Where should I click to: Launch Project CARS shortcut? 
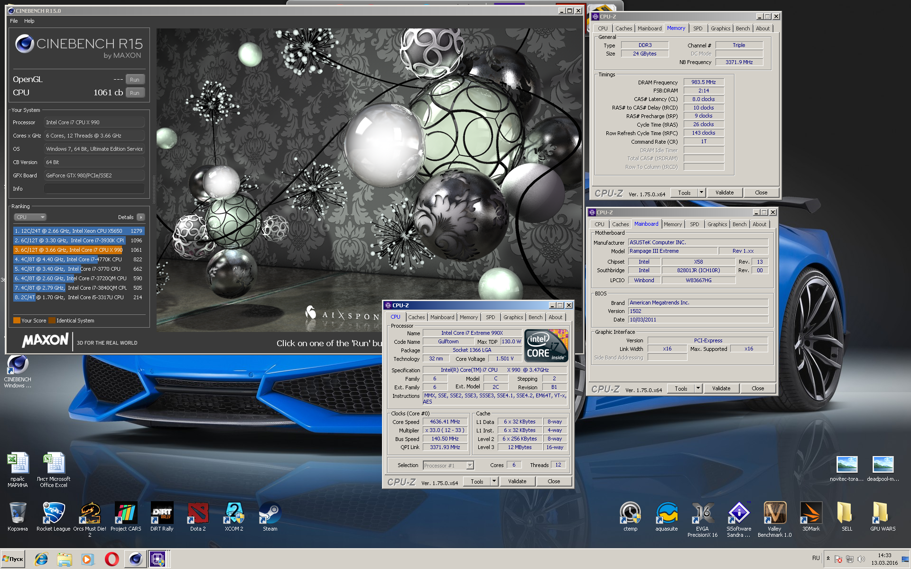click(x=126, y=517)
